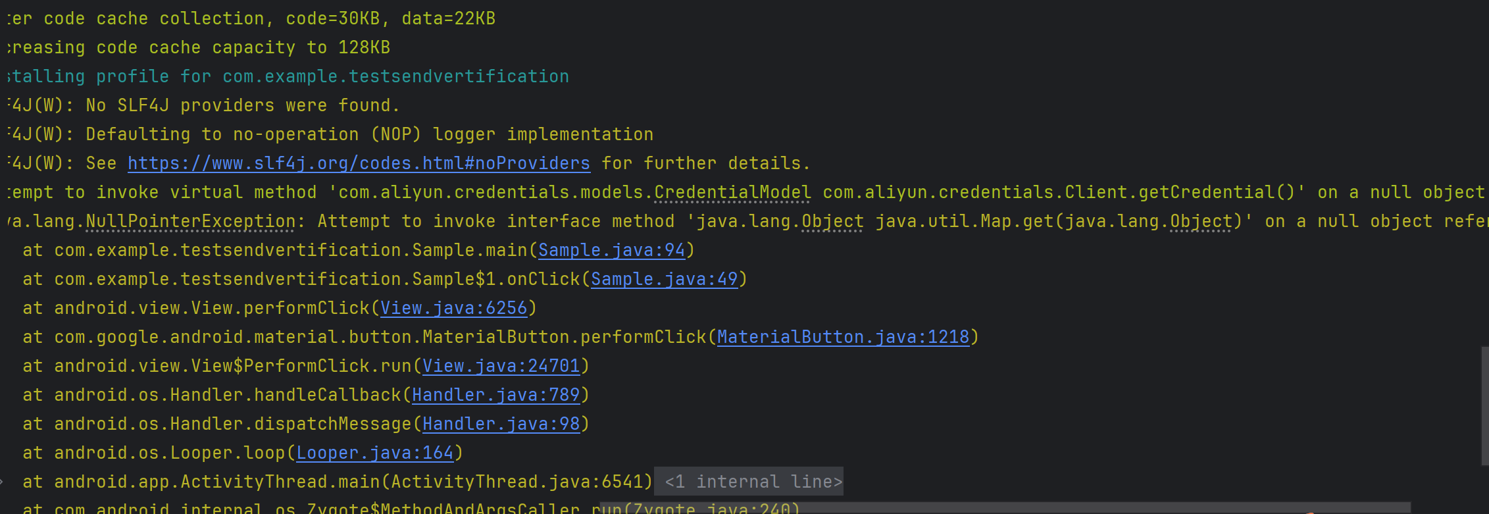Jump to View.java:6256 source
The width and height of the screenshot is (1489, 514).
454,308
